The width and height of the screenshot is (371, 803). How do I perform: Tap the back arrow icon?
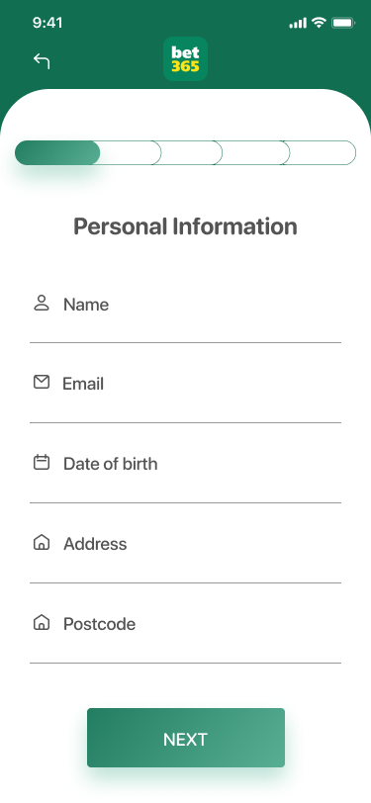coord(42,61)
